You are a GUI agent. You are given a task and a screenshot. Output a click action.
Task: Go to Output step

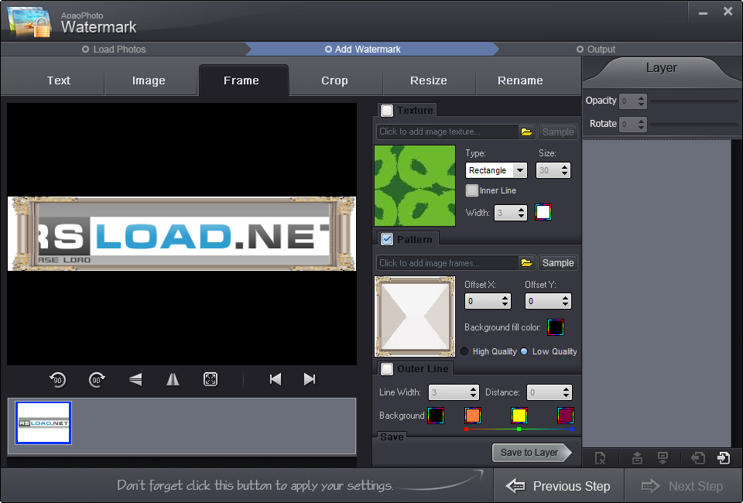596,50
